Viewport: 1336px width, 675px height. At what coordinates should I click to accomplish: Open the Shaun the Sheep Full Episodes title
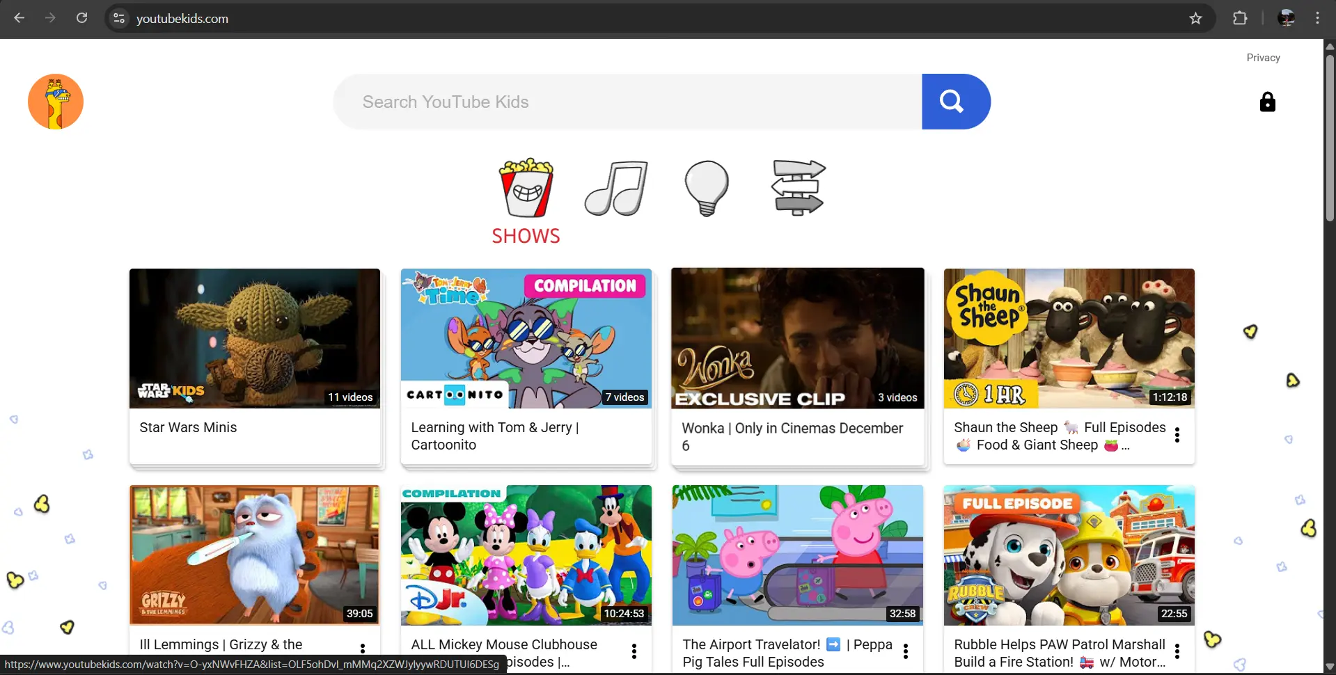[x=1060, y=436]
